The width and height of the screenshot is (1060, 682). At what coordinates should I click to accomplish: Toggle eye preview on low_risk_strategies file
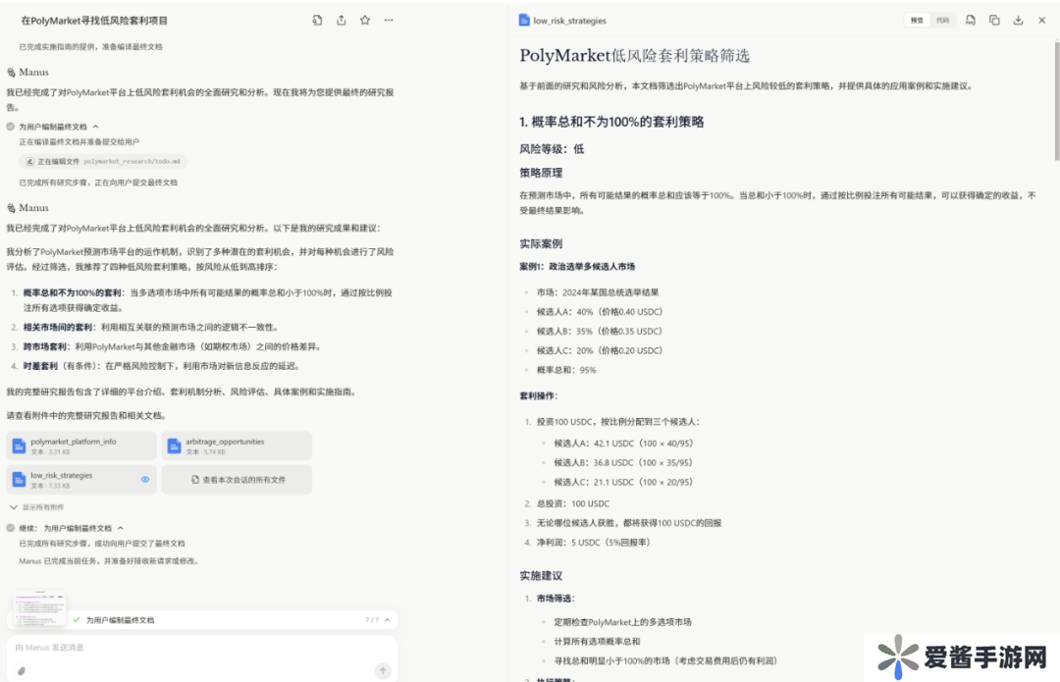145,480
